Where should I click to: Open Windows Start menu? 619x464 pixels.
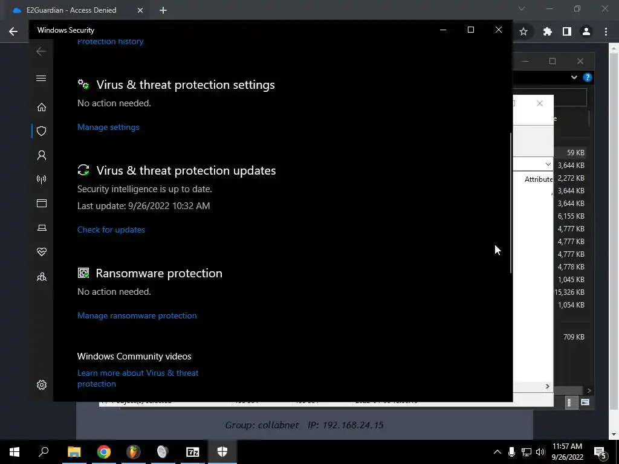pyautogui.click(x=15, y=452)
